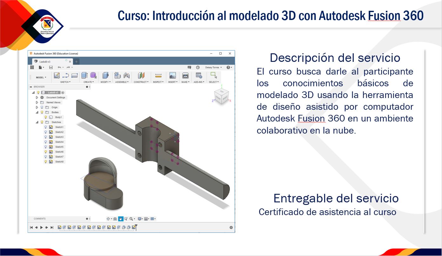Select the Press Pull modify icon
442x256 pixels.
105,75
